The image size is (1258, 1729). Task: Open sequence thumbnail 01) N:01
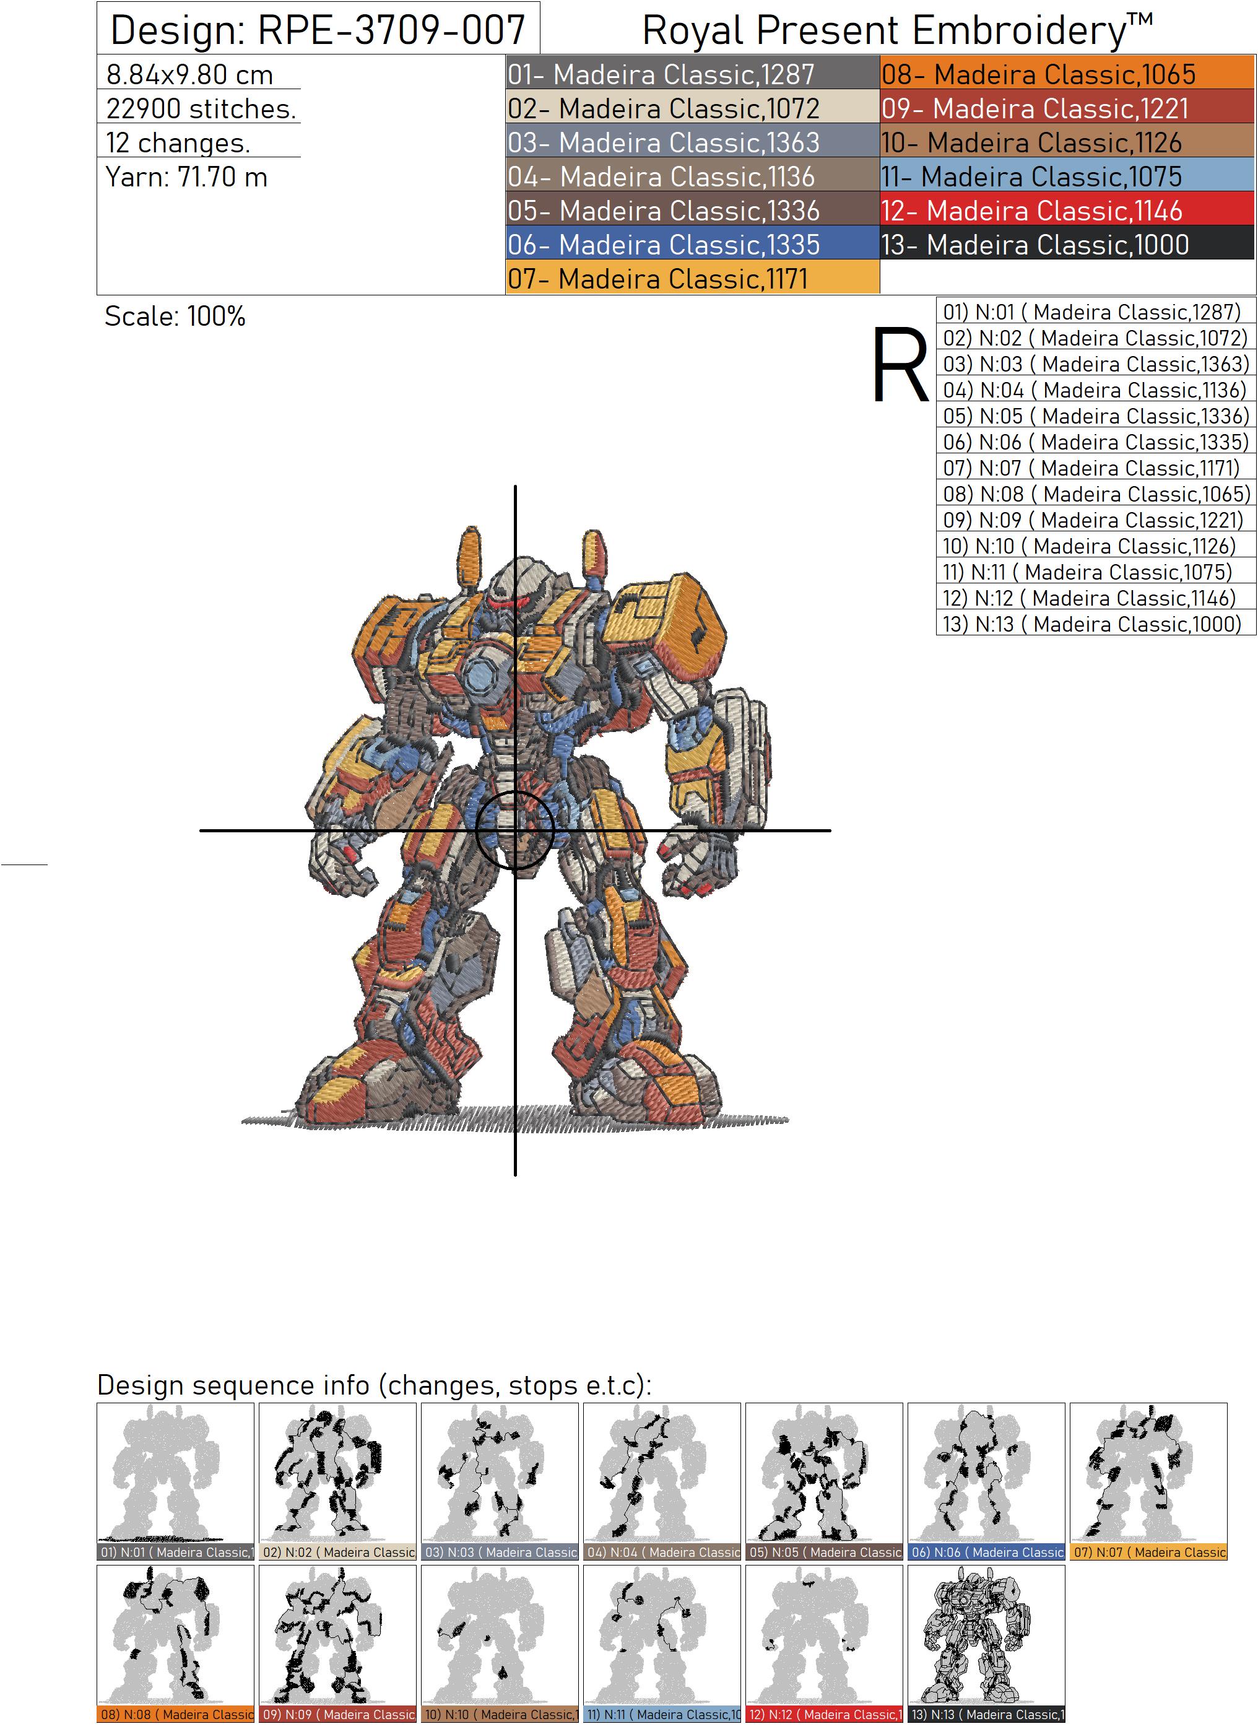[175, 1481]
